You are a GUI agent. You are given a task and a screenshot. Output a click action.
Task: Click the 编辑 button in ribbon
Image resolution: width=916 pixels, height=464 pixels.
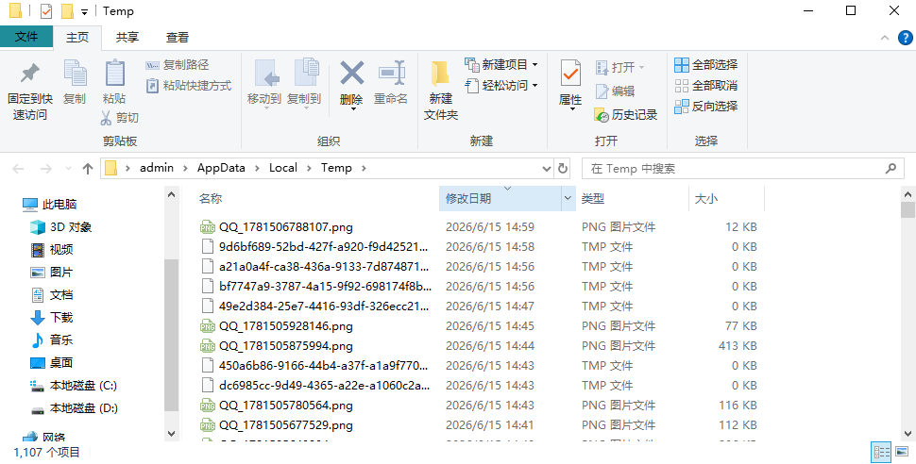[615, 91]
